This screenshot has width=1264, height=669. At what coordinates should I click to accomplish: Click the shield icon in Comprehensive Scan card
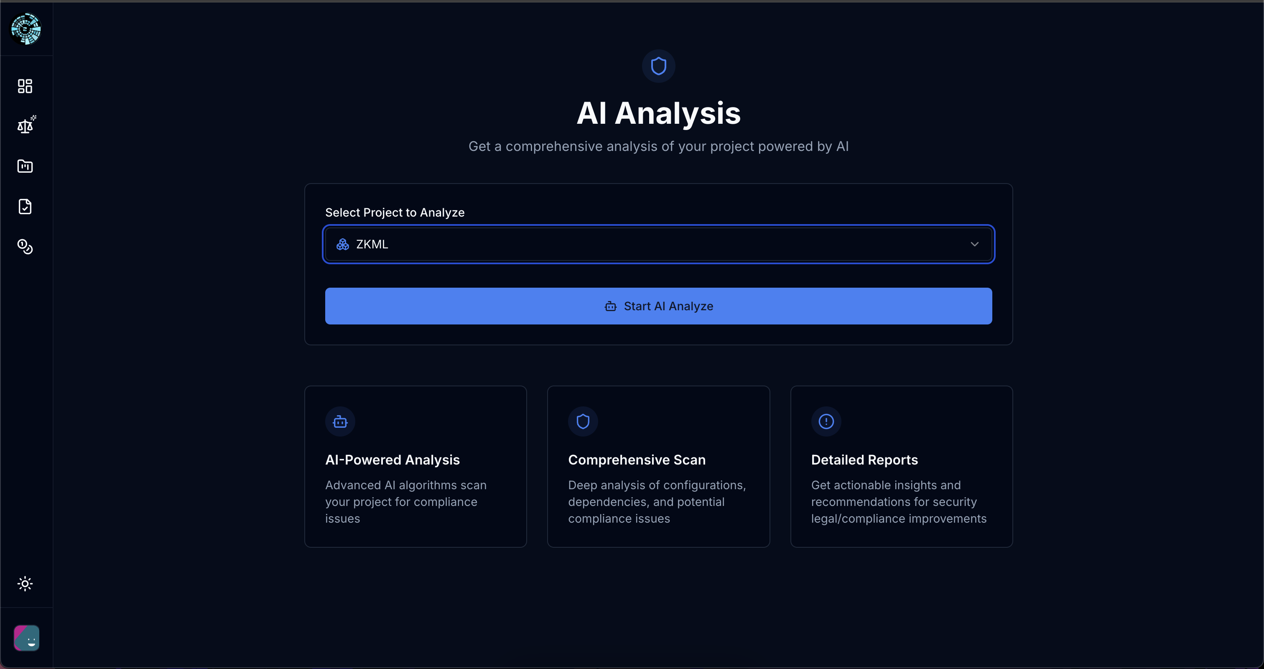[x=583, y=421]
